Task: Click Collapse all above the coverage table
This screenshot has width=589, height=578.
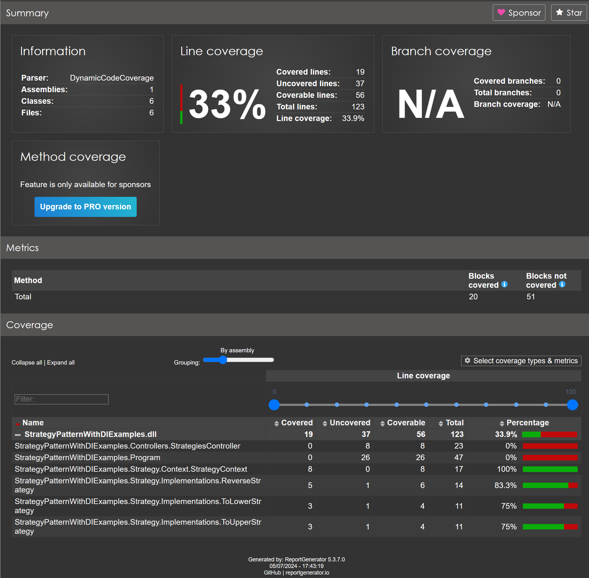Action: 26,362
